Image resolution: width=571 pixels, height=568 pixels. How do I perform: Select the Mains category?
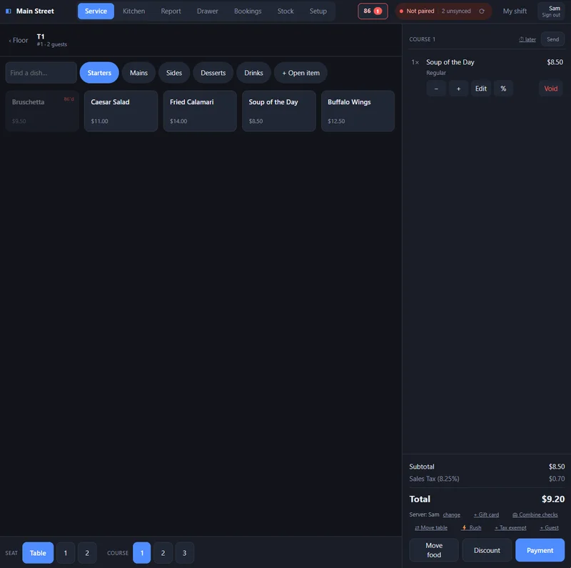pos(138,73)
